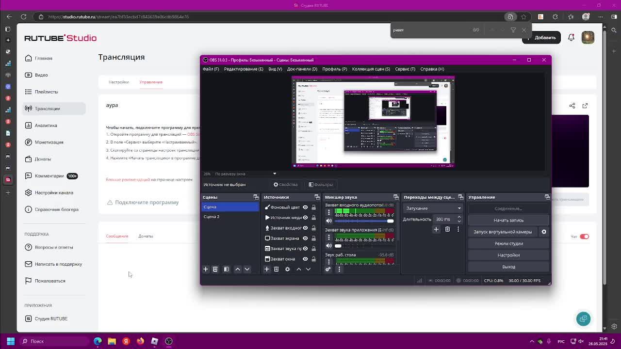This screenshot has width=621, height=349.
Task: Select Сцена 2 in Scenes list
Action: click(230, 217)
